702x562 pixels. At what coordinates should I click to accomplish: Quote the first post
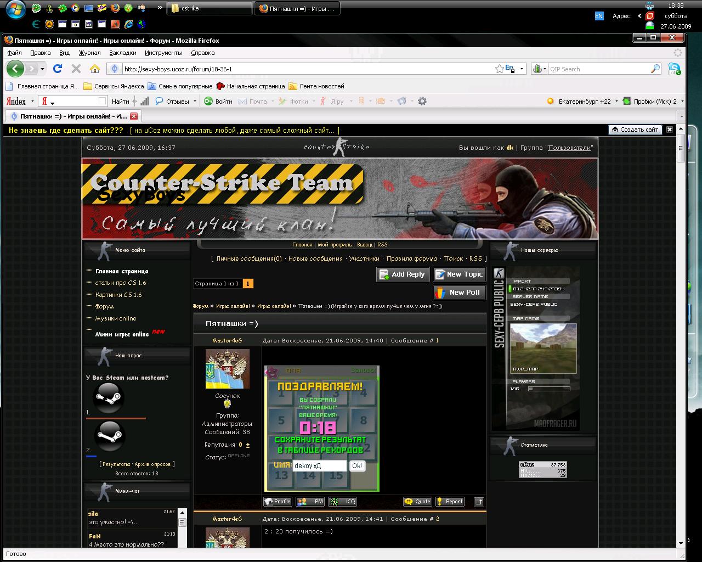tap(417, 501)
